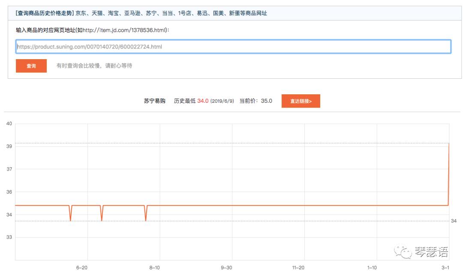463x272 pixels.
Task: Click the current price 35.0 label
Action: tap(267, 101)
